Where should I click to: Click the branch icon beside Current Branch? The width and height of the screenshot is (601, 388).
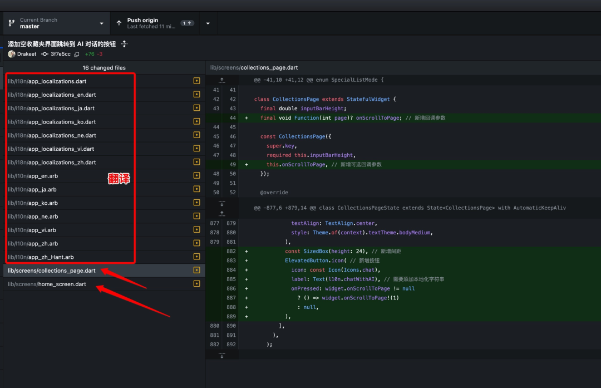(12, 23)
